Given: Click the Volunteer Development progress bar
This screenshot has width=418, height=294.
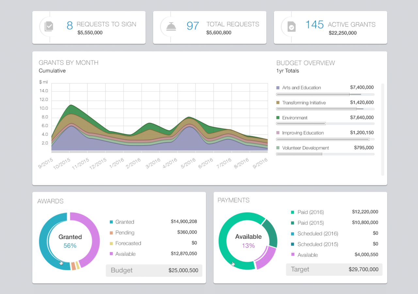Looking at the screenshot, I should click(x=325, y=154).
